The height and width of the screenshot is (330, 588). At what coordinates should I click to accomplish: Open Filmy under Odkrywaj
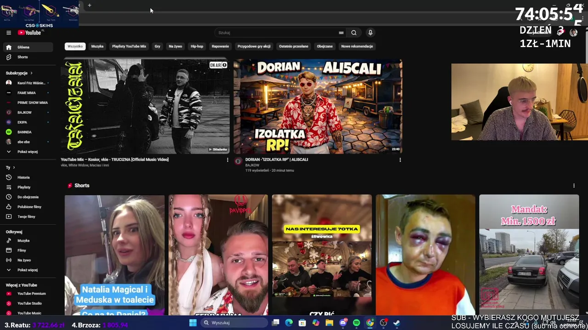point(28,250)
